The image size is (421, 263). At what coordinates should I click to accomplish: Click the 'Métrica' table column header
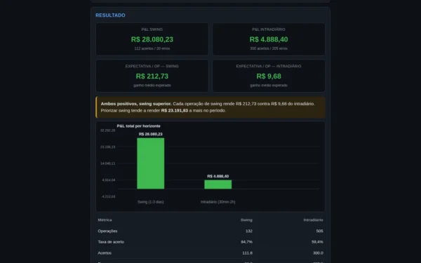pos(105,220)
